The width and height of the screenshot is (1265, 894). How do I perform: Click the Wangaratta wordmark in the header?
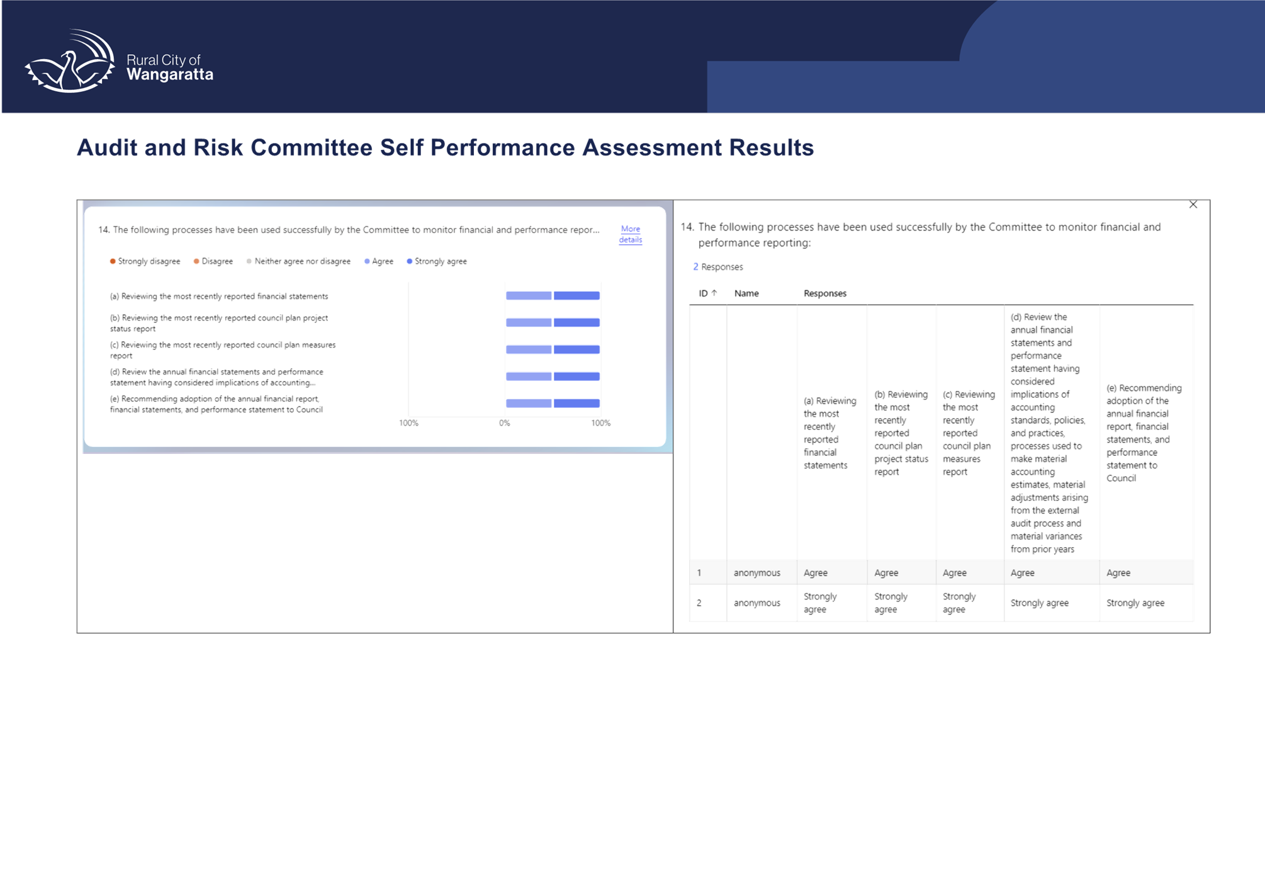coord(170,75)
